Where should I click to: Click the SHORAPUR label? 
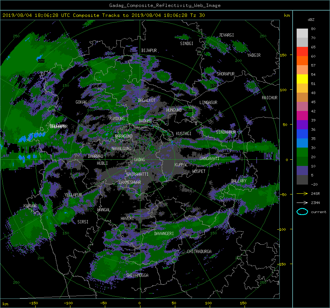(225, 74)
